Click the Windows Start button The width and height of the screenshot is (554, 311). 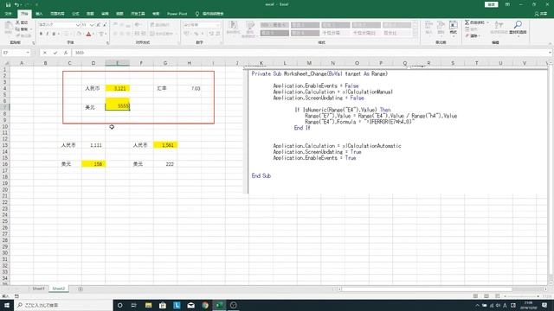point(7,305)
